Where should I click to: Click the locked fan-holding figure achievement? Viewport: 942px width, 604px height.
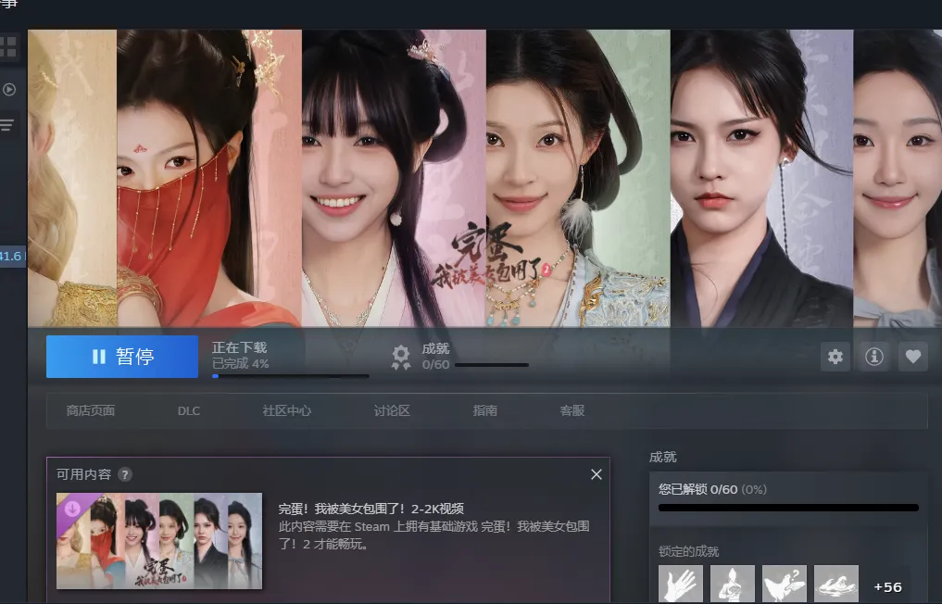pos(733,585)
